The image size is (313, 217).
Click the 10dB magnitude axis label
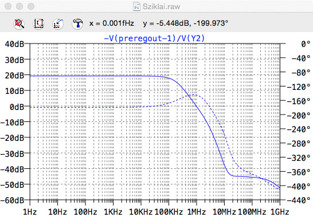pos(14,91)
